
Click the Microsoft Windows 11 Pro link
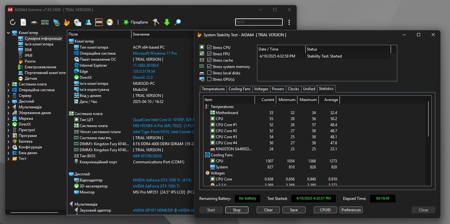[x=155, y=53]
